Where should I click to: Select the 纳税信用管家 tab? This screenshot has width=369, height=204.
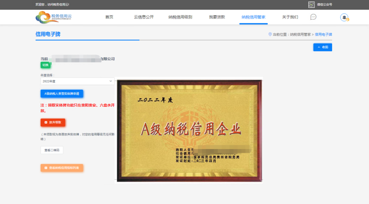[x=253, y=17]
